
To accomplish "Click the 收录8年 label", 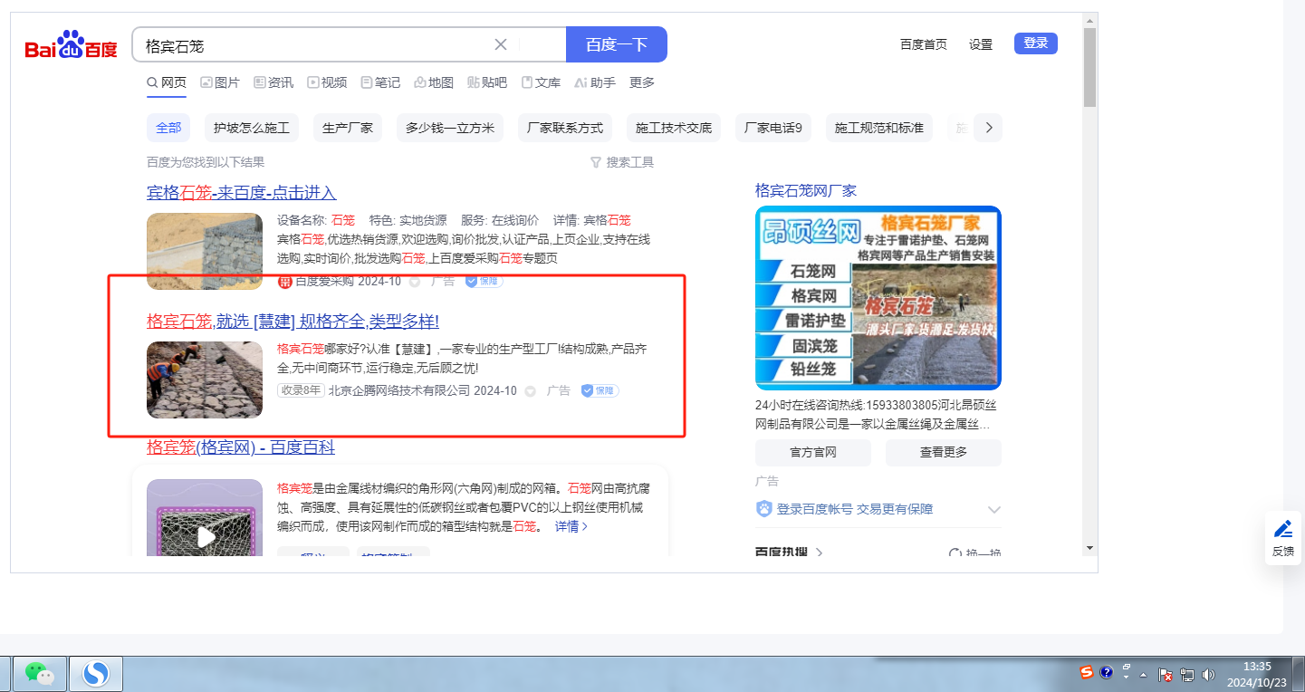I will click(x=301, y=391).
